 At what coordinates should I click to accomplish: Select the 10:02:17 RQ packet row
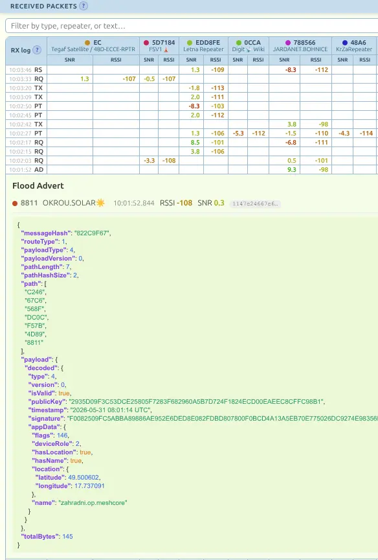[192, 142]
